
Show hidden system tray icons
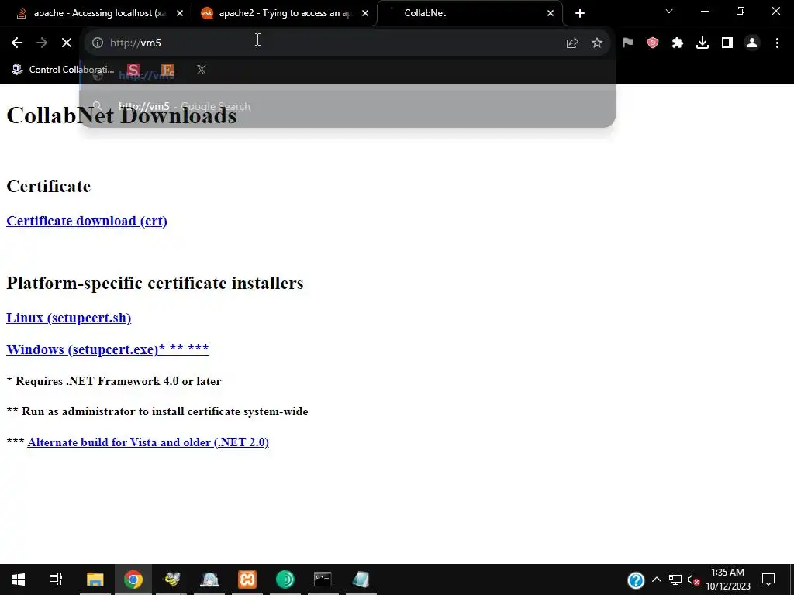[657, 580]
